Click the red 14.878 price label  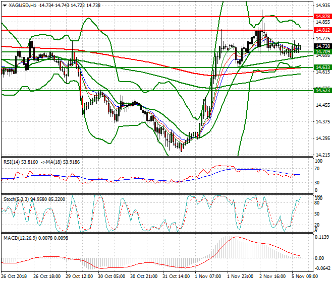322,17
